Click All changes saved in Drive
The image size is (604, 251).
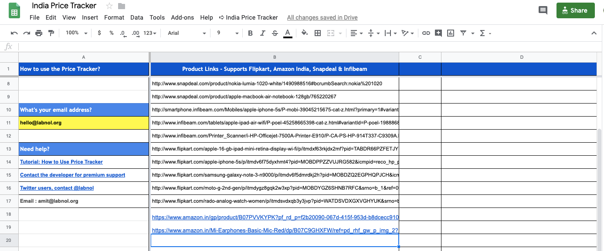pos(322,17)
